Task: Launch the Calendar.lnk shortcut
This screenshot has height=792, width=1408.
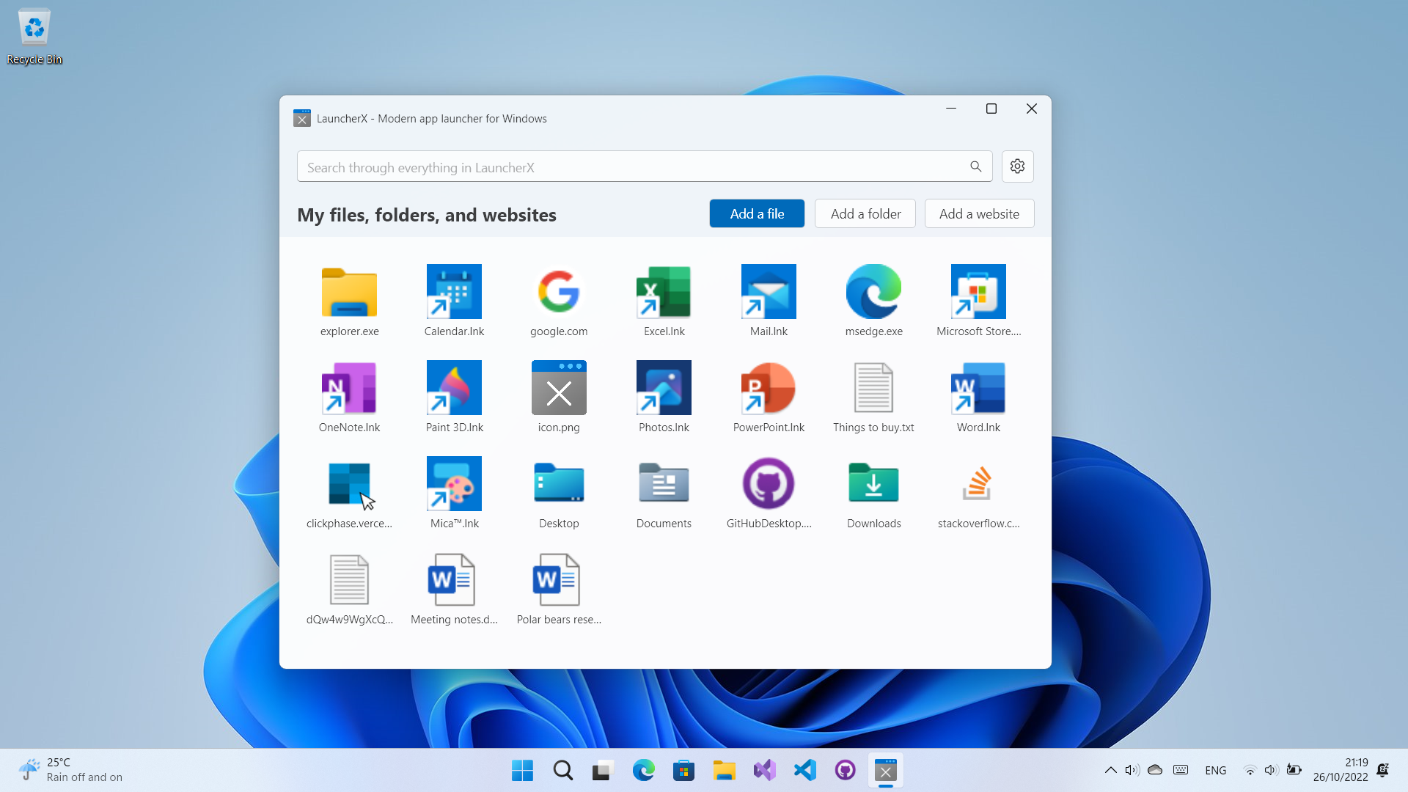Action: [454, 301]
